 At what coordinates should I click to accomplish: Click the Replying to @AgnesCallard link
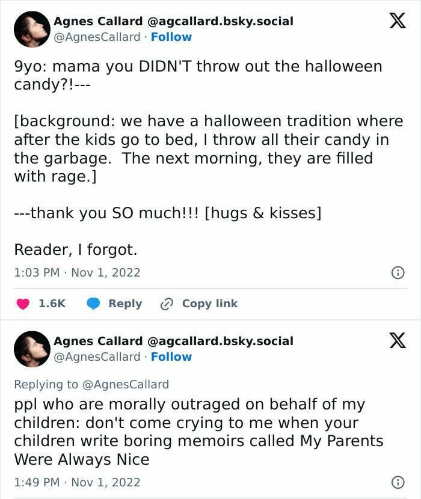pos(91,384)
